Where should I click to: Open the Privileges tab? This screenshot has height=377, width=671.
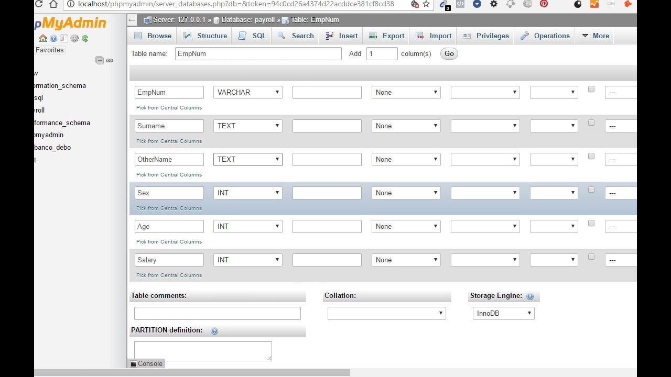(x=486, y=36)
